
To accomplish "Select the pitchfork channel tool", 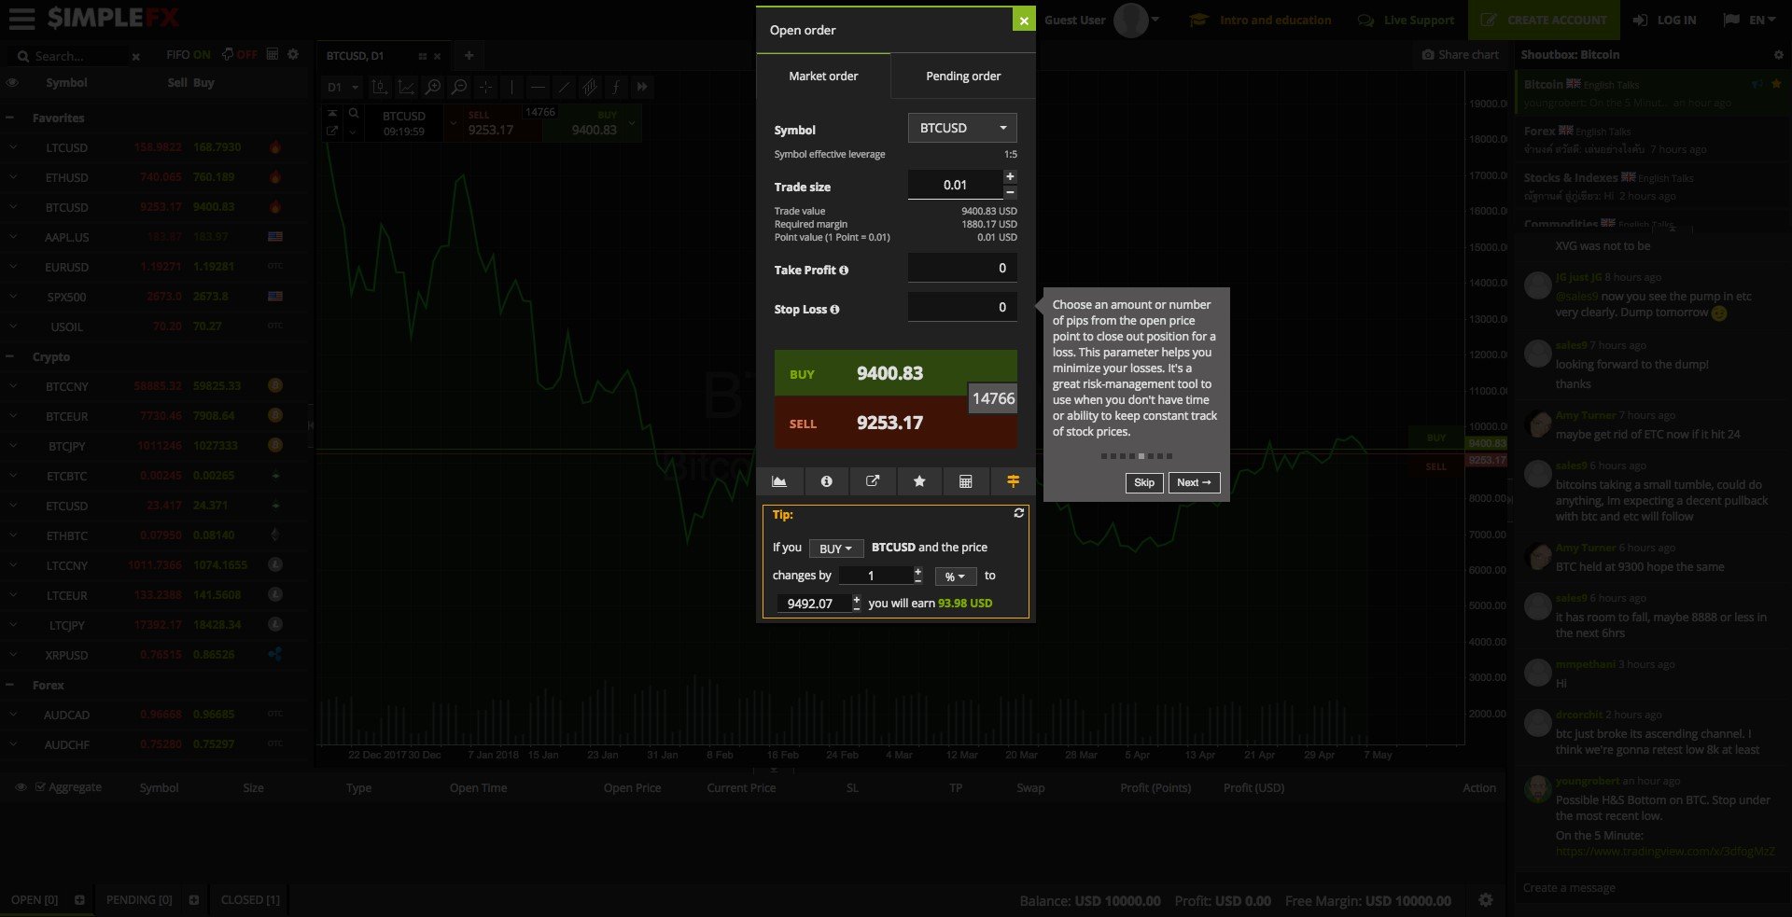I will (x=590, y=87).
